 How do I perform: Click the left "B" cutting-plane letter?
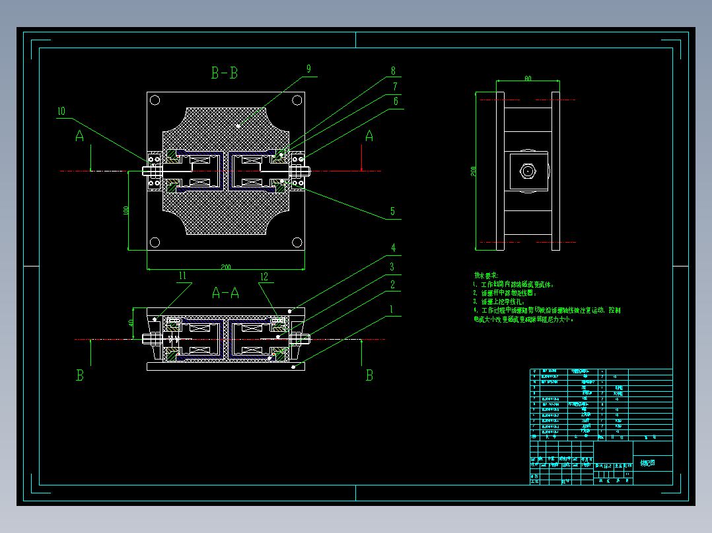click(80, 375)
